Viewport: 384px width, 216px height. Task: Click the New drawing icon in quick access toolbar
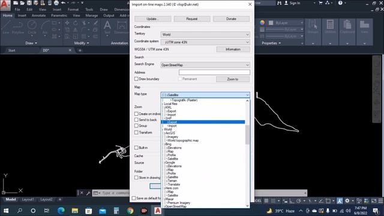(x=16, y=3)
